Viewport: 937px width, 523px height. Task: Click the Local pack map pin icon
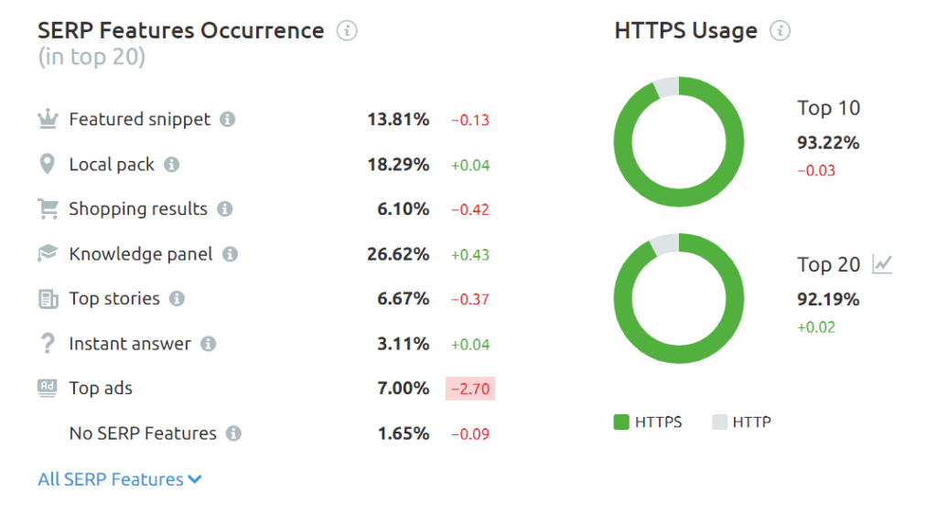(x=48, y=165)
